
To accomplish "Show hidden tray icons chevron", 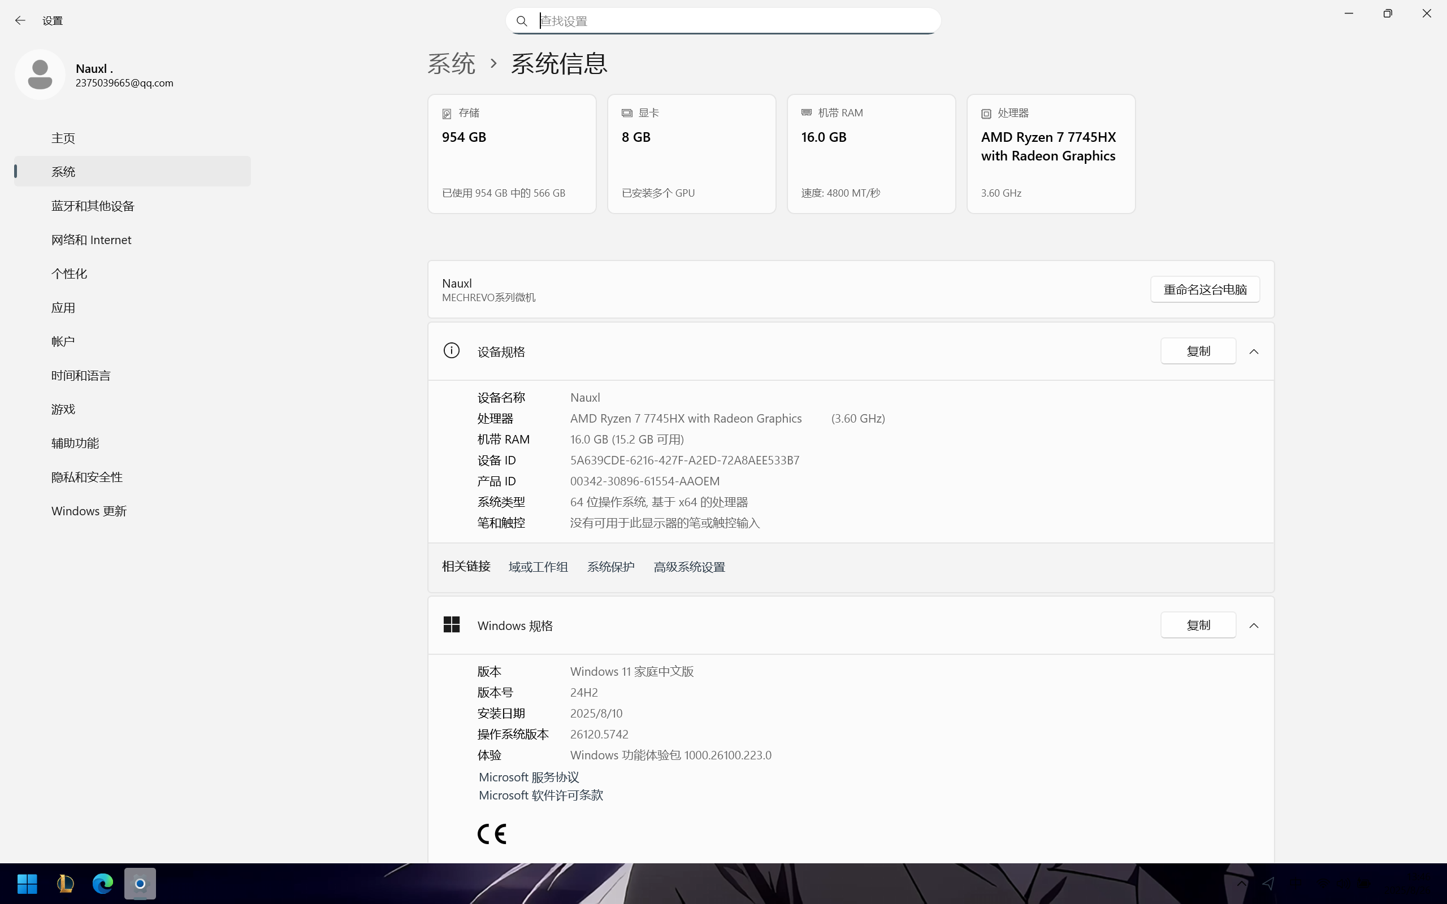I will [1242, 883].
